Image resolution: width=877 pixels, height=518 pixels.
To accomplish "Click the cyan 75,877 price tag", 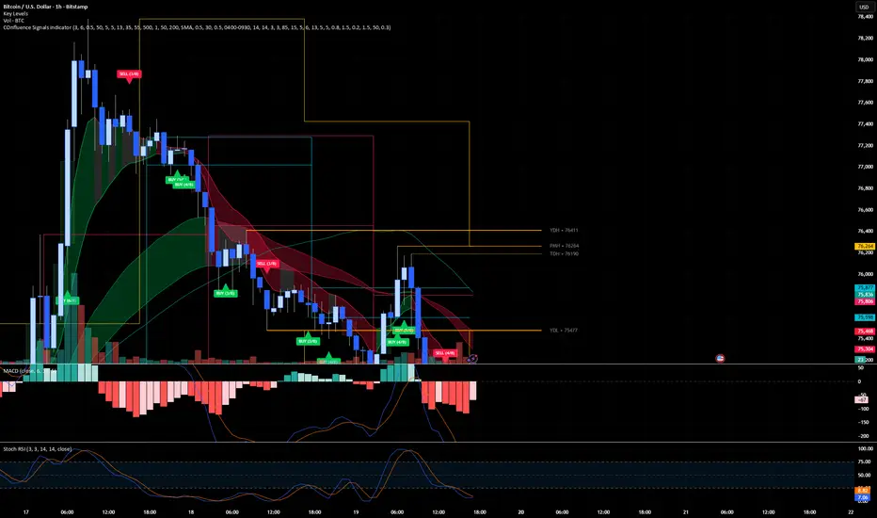I will click(x=865, y=288).
